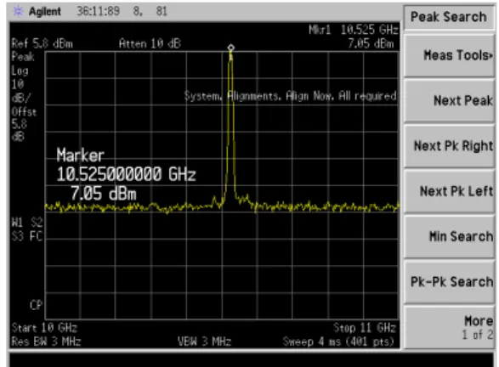Viewport: 499px width, 367px height.
Task: Select the Next Peak softkey
Action: (449, 101)
